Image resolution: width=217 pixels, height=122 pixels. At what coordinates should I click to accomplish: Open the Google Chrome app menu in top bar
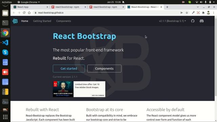[x=28, y=2]
